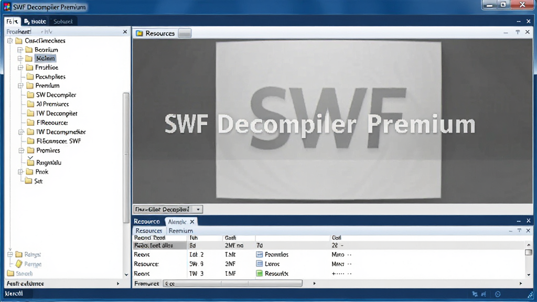Click the Resources panel folder icon
Image resolution: width=537 pixels, height=302 pixels.
pyautogui.click(x=139, y=33)
